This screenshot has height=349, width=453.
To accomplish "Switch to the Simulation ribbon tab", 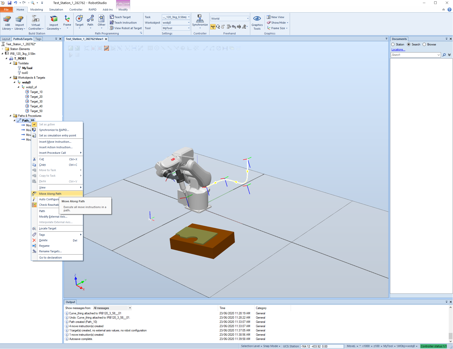I will coord(56,10).
